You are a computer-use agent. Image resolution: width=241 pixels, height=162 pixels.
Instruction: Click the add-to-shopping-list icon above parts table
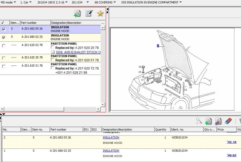[x=77, y=14]
